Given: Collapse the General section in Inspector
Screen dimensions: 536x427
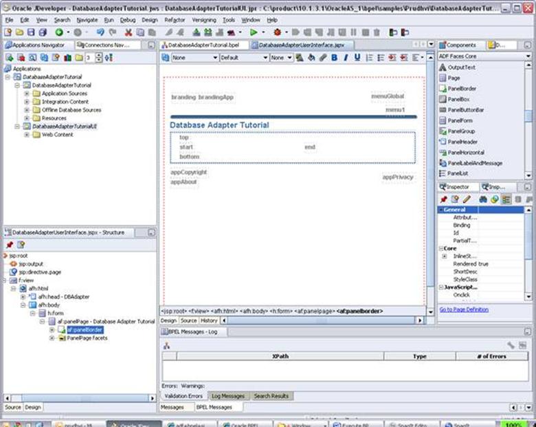Looking at the screenshot, I should click(x=441, y=210).
